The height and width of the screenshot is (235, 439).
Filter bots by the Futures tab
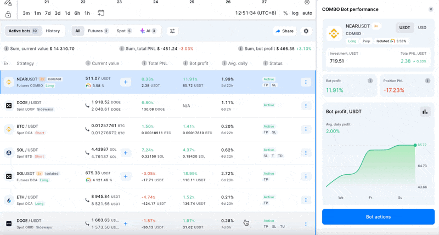(x=98, y=31)
